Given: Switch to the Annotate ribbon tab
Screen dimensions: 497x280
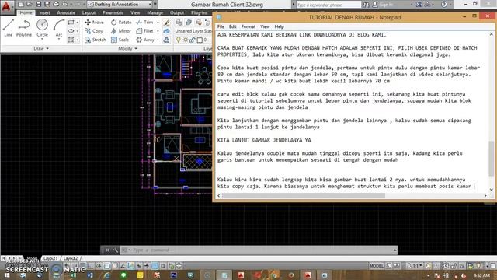Looking at the screenshot, I should click(x=66, y=12).
